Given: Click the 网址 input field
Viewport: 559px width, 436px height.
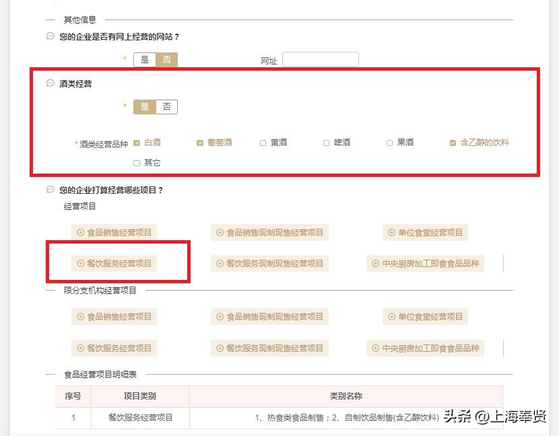Looking at the screenshot, I should [x=321, y=59].
